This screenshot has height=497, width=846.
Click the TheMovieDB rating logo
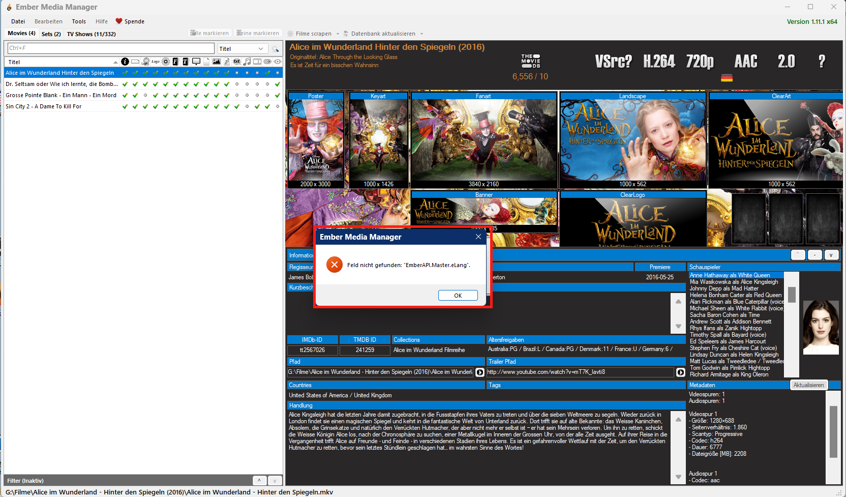(x=531, y=61)
